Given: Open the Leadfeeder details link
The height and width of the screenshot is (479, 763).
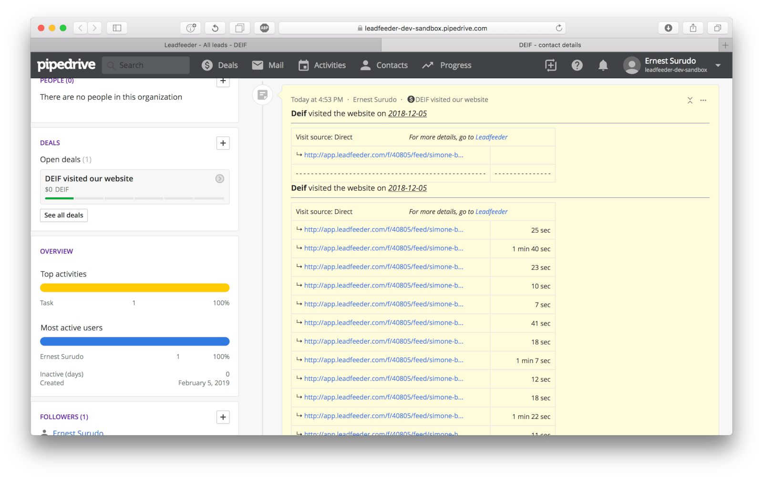Looking at the screenshot, I should pyautogui.click(x=491, y=137).
